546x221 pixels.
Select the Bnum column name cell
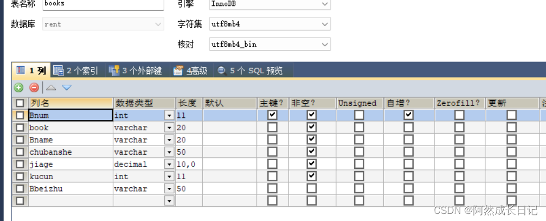click(70, 115)
